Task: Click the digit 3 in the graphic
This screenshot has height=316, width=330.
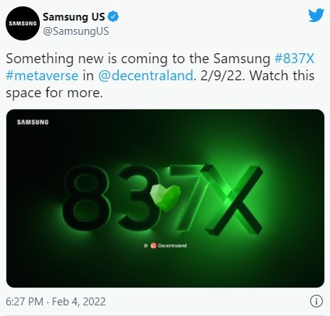Action: click(x=137, y=197)
